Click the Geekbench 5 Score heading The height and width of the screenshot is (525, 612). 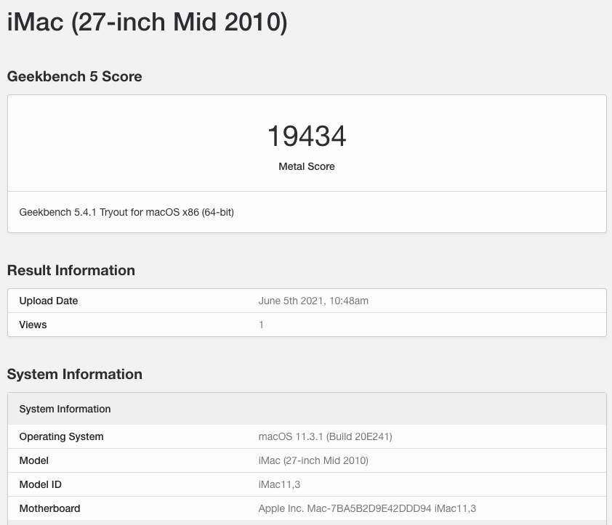[74, 76]
